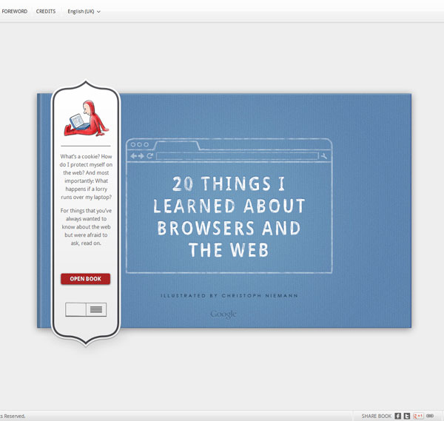Click the red OPEN BOOK button

pos(86,279)
